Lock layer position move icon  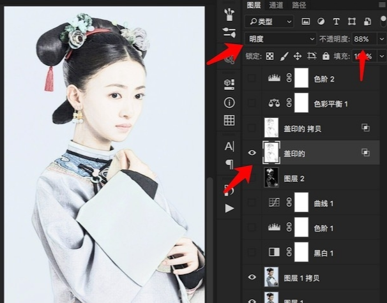click(x=298, y=56)
